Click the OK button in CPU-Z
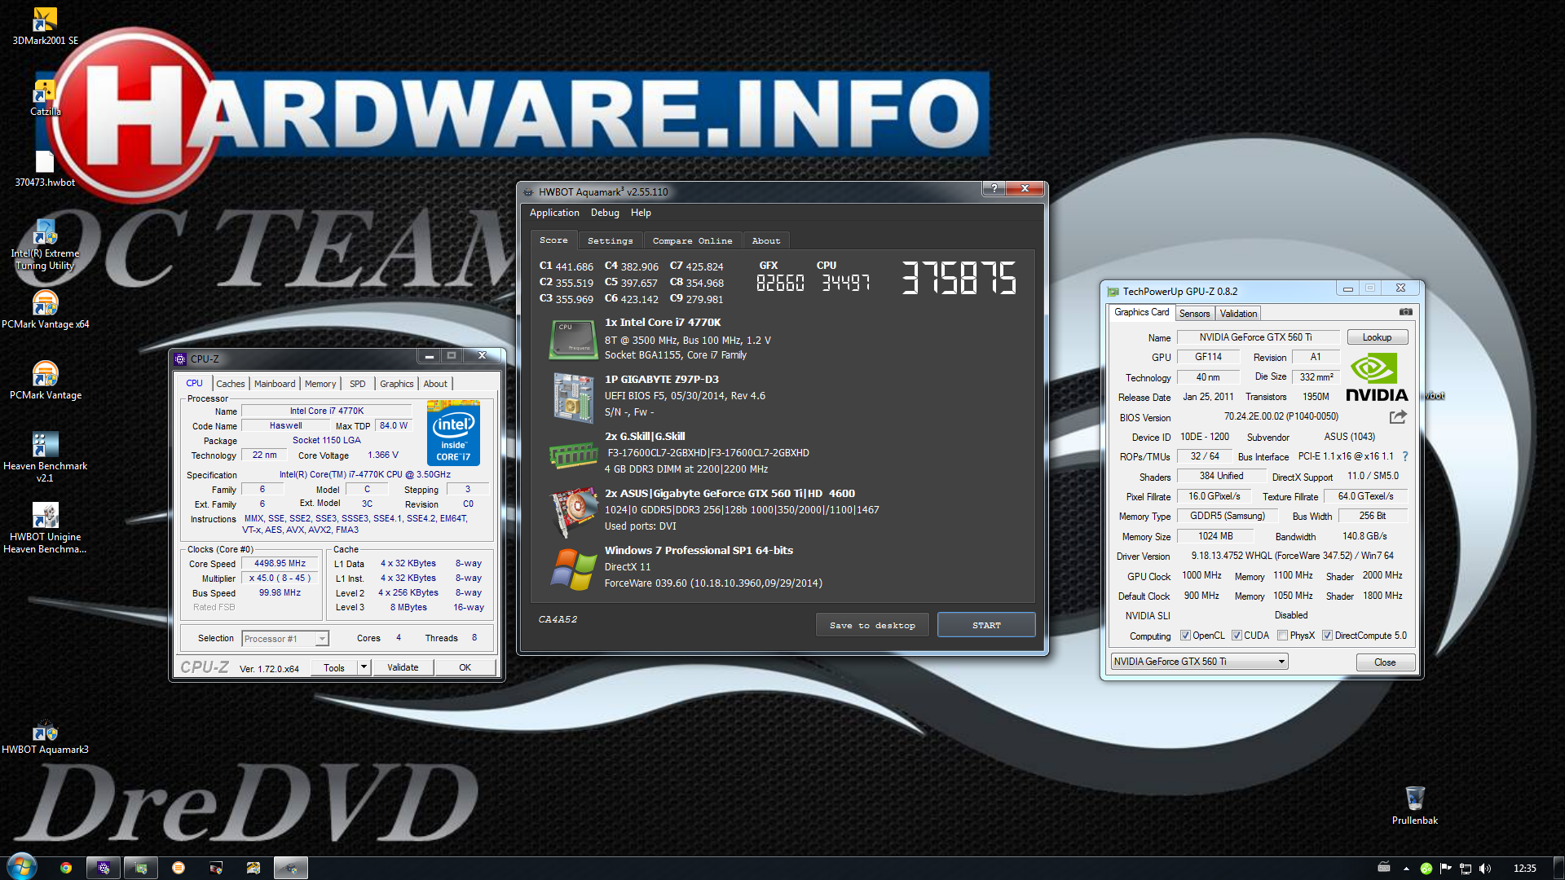The image size is (1565, 880). (x=465, y=667)
